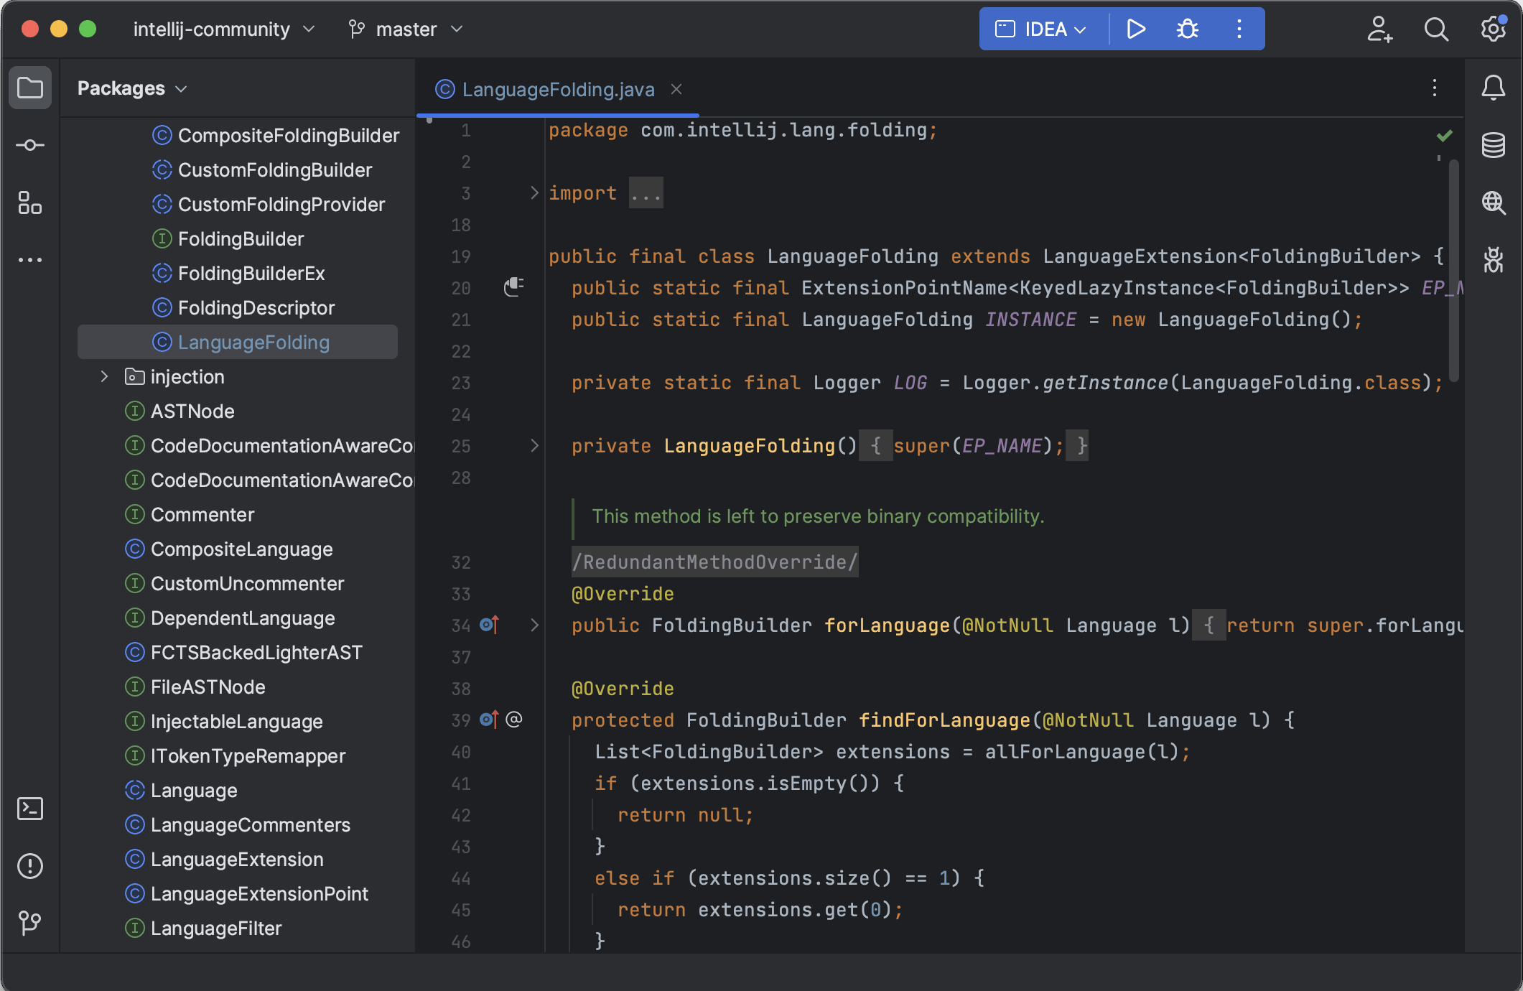Viewport: 1523px width, 991px height.
Task: Open the Project tool window folder icon
Action: (x=30, y=88)
